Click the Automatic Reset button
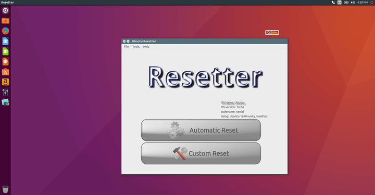375x195 pixels. click(201, 130)
